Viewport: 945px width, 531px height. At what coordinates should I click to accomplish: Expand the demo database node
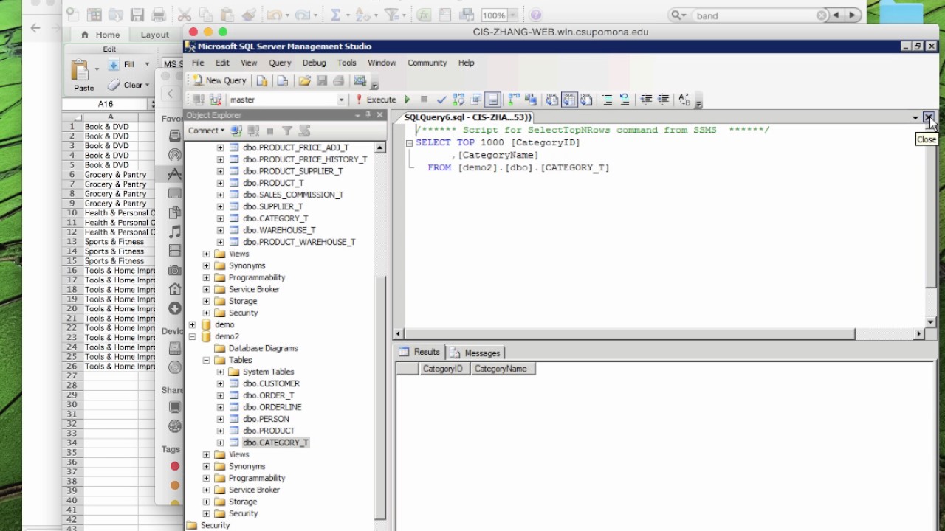[x=192, y=324]
